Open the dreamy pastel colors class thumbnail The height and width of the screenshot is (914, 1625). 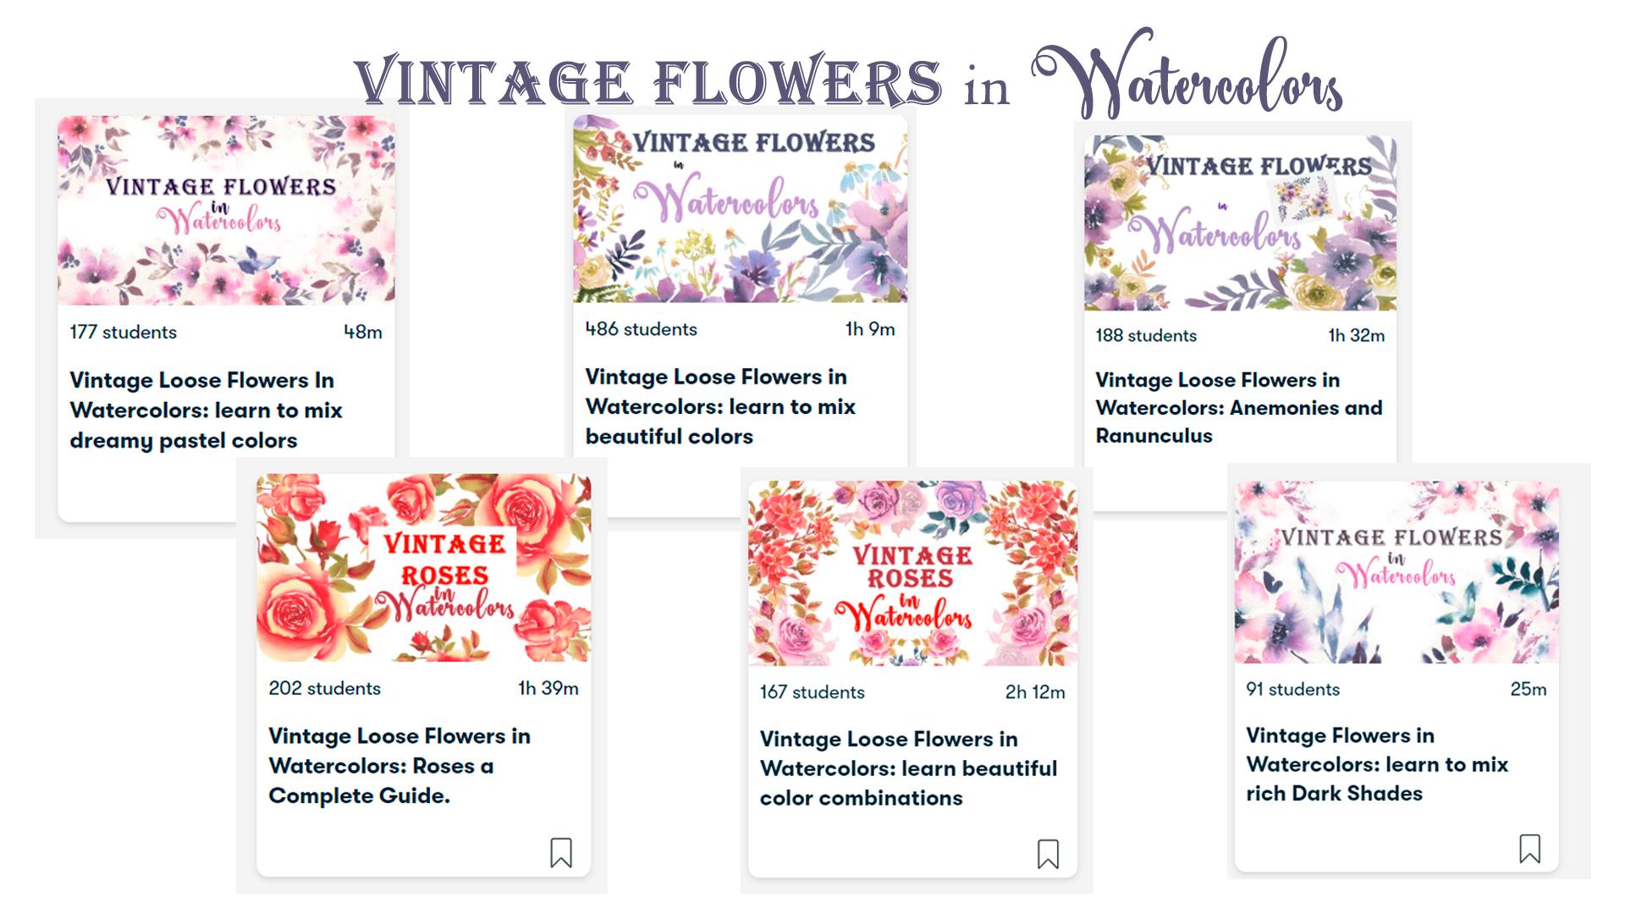[226, 210]
